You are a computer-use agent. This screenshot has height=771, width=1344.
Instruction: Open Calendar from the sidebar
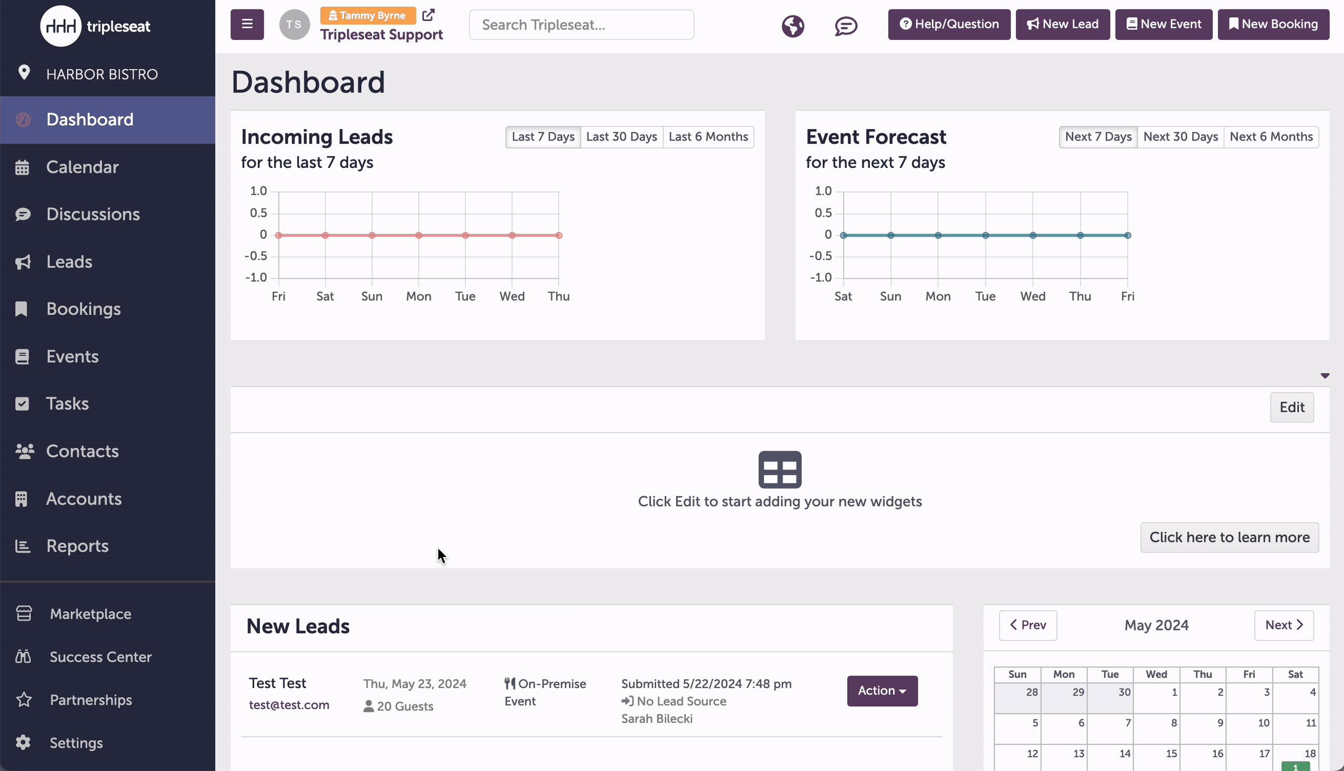pos(82,167)
